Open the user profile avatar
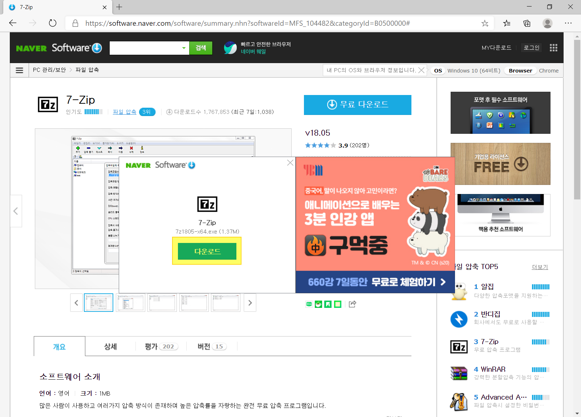Image resolution: width=581 pixels, height=417 pixels. [548, 23]
